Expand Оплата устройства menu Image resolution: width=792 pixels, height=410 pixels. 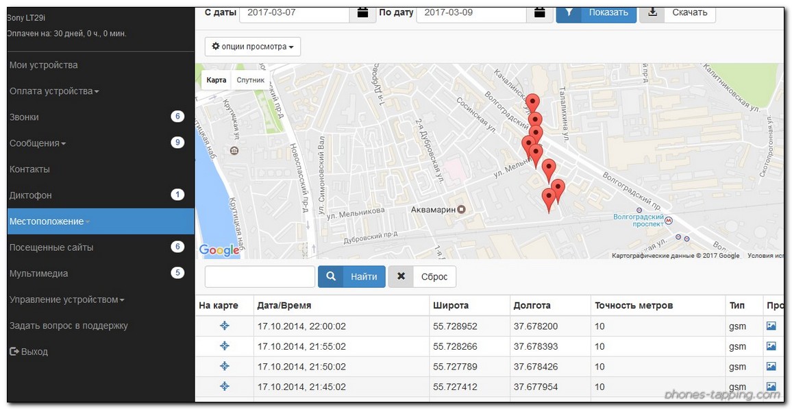(54, 91)
